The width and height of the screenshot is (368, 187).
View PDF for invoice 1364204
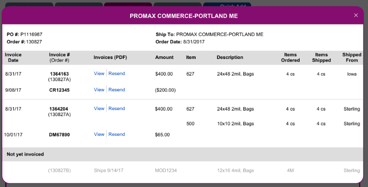99,109
